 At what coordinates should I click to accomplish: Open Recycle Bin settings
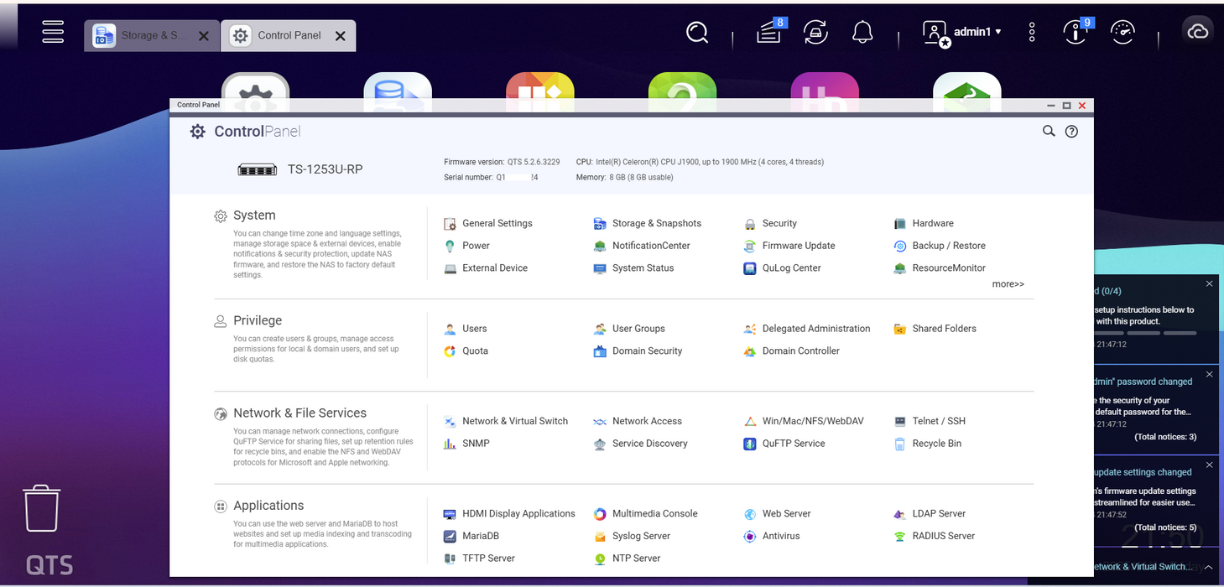tap(928, 444)
